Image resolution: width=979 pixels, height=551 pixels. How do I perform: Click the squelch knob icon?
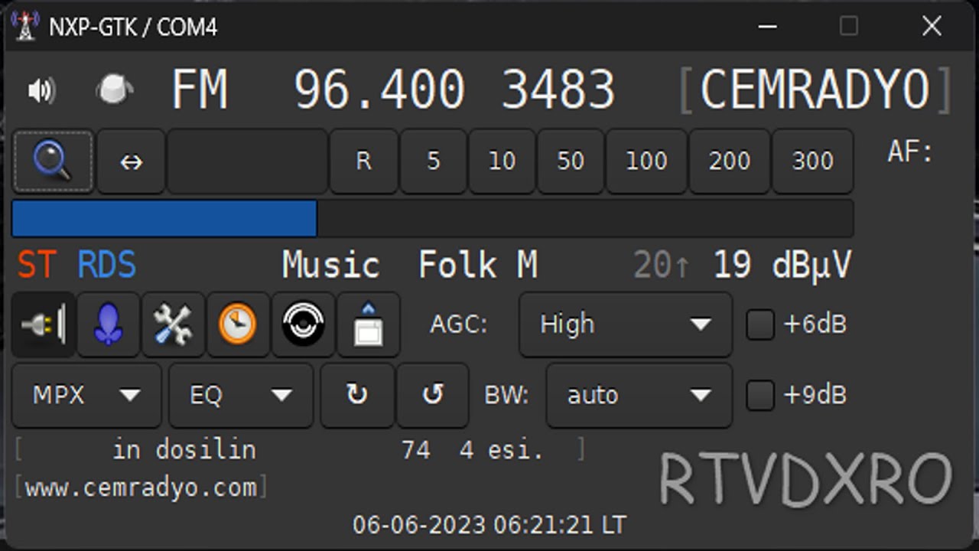[x=115, y=90]
